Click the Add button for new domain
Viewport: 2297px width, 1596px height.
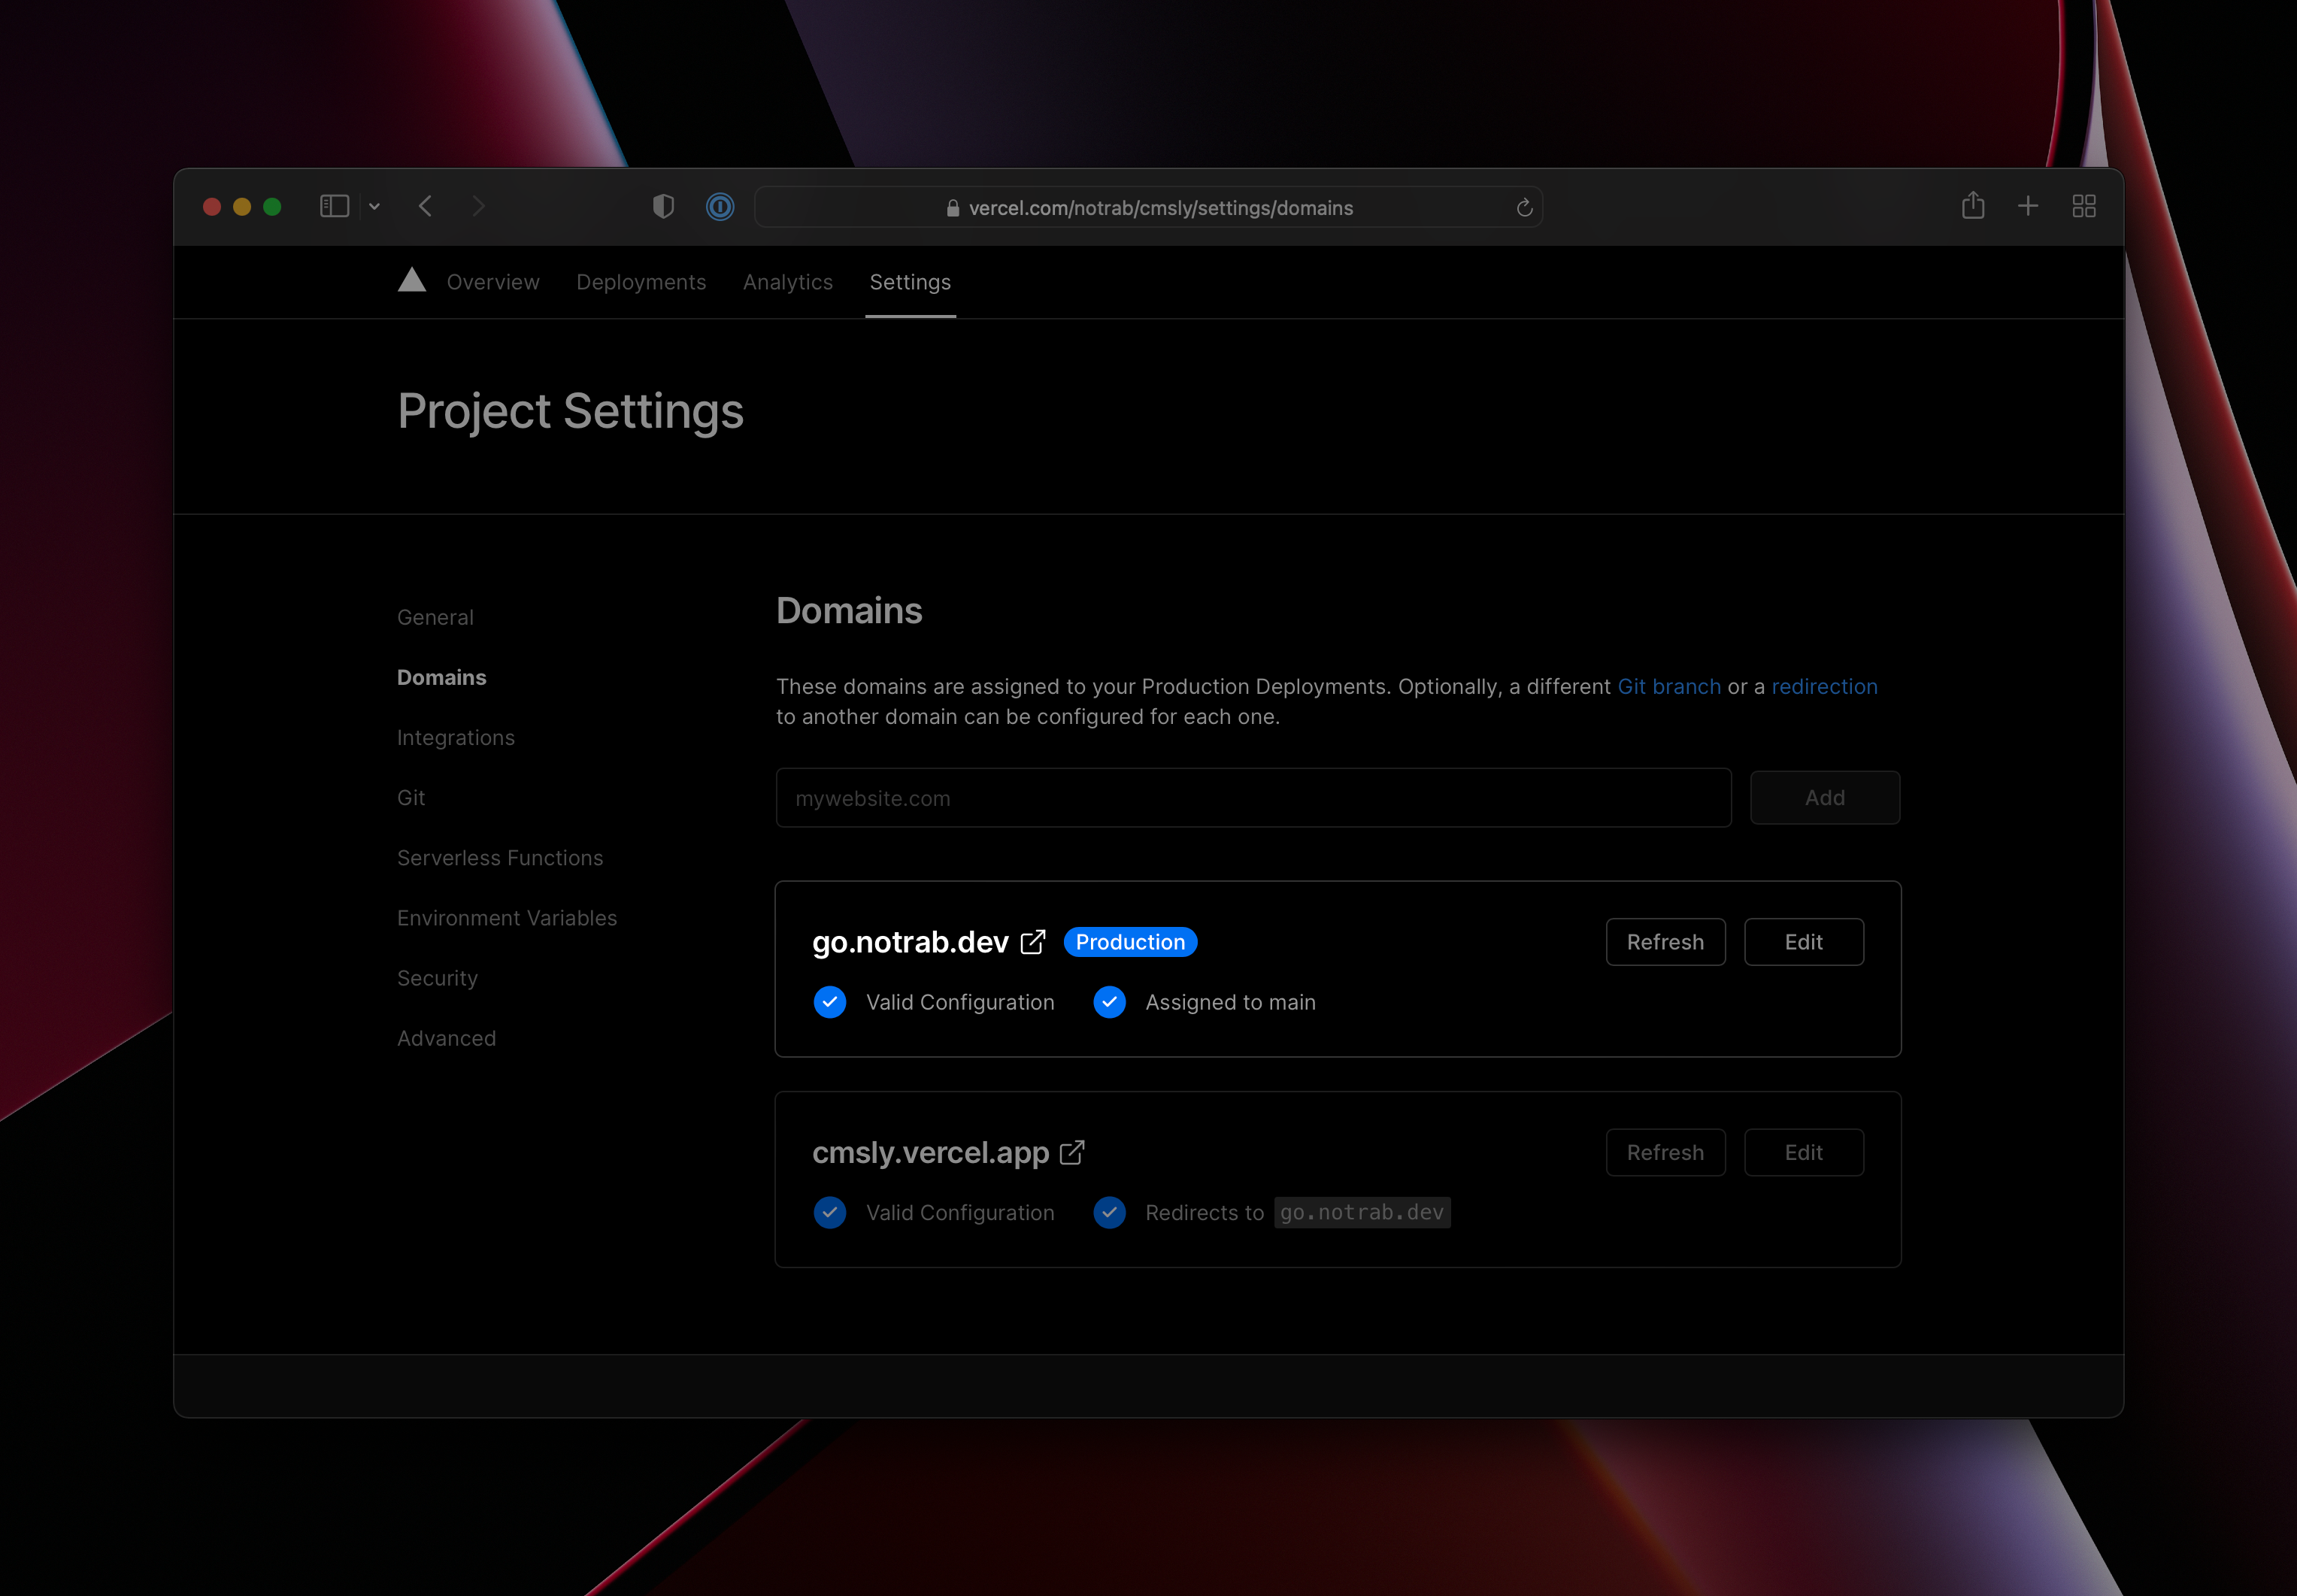pos(1824,797)
